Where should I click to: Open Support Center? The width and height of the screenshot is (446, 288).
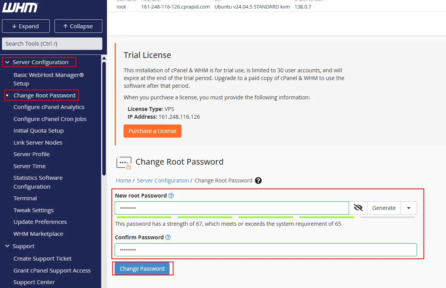pos(34,282)
